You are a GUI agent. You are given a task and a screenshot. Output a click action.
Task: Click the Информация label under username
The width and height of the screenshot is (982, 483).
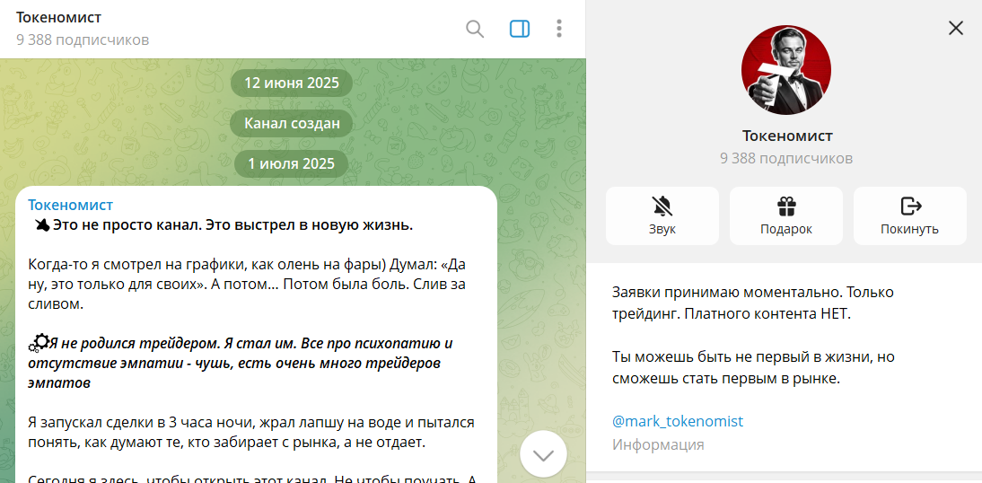[658, 444]
